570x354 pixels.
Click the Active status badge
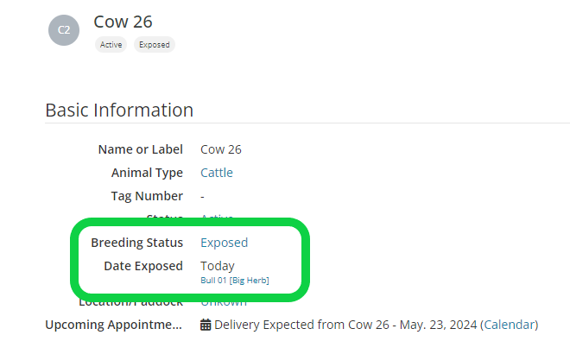point(111,45)
